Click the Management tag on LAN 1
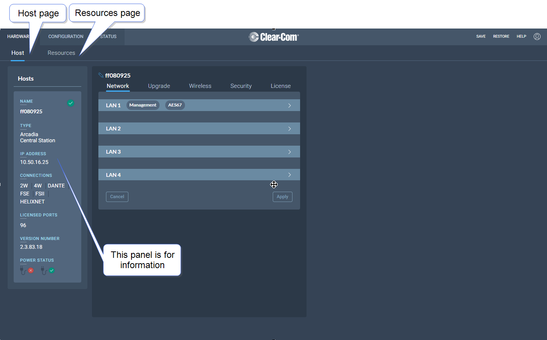The image size is (547, 340). (x=142, y=105)
